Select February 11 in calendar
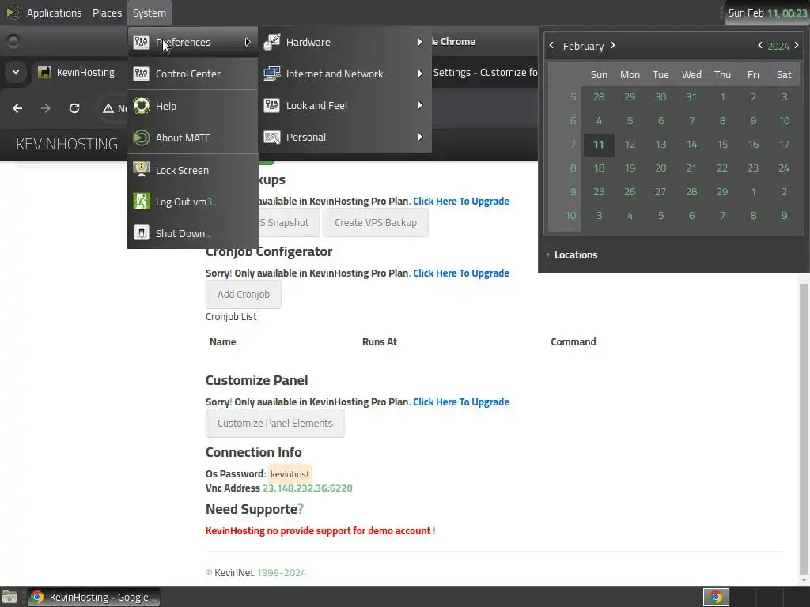The width and height of the screenshot is (810, 607). click(x=599, y=145)
